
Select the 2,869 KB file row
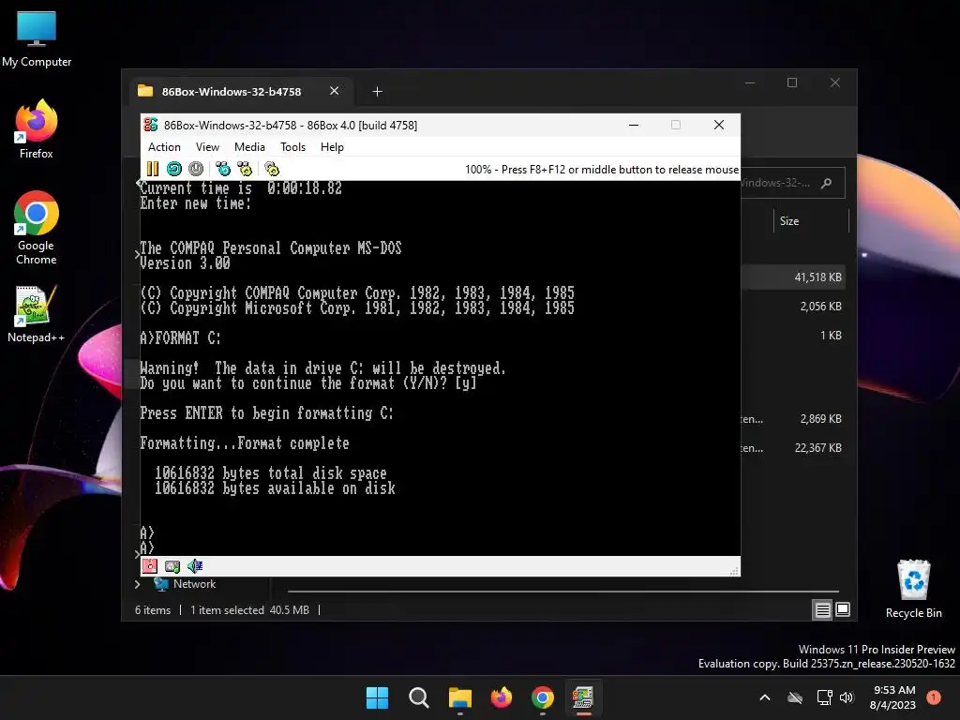click(x=793, y=419)
